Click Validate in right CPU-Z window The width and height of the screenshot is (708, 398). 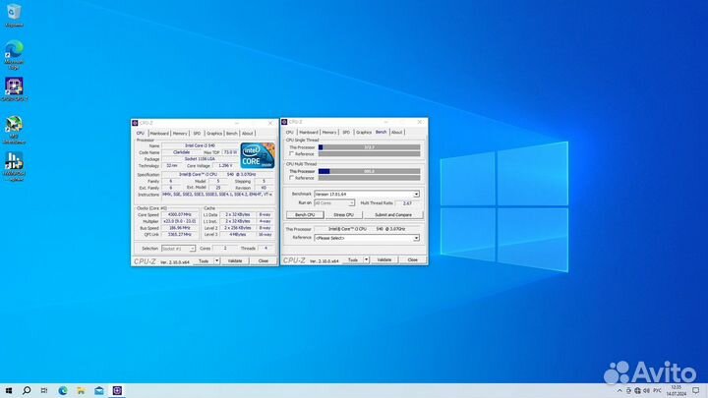coord(384,260)
